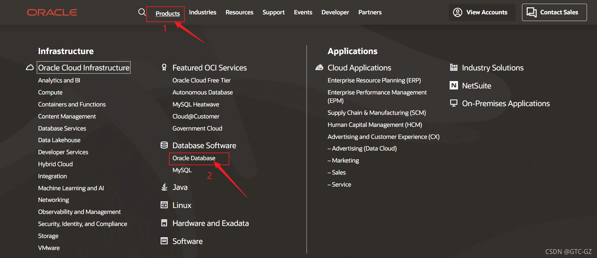The width and height of the screenshot is (597, 258).
Task: Go to Oracle Cloud Free Tier
Action: click(202, 80)
